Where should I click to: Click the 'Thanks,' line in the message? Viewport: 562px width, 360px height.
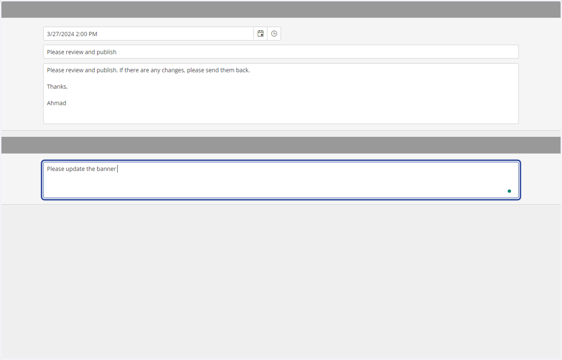click(x=57, y=87)
